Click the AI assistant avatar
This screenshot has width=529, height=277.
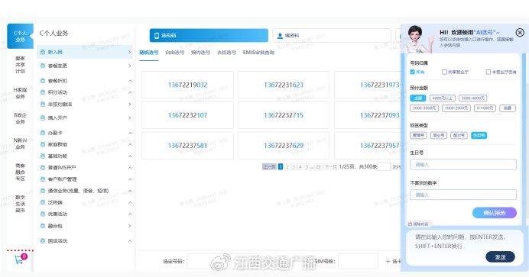[419, 39]
